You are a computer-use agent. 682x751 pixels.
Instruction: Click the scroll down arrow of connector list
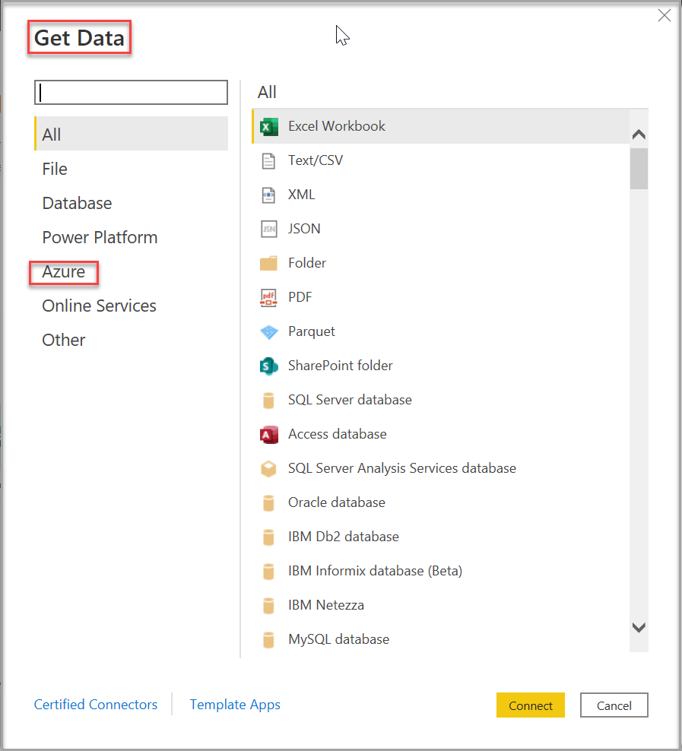(x=639, y=627)
